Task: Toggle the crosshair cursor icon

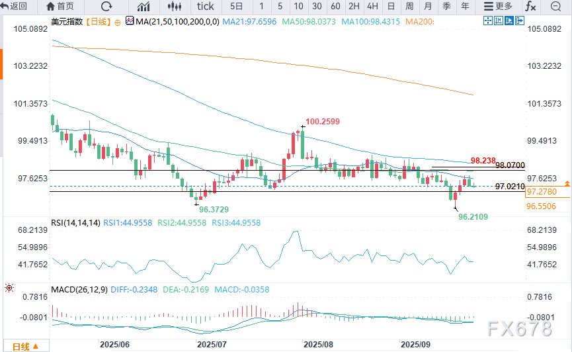Action: click(x=488, y=21)
